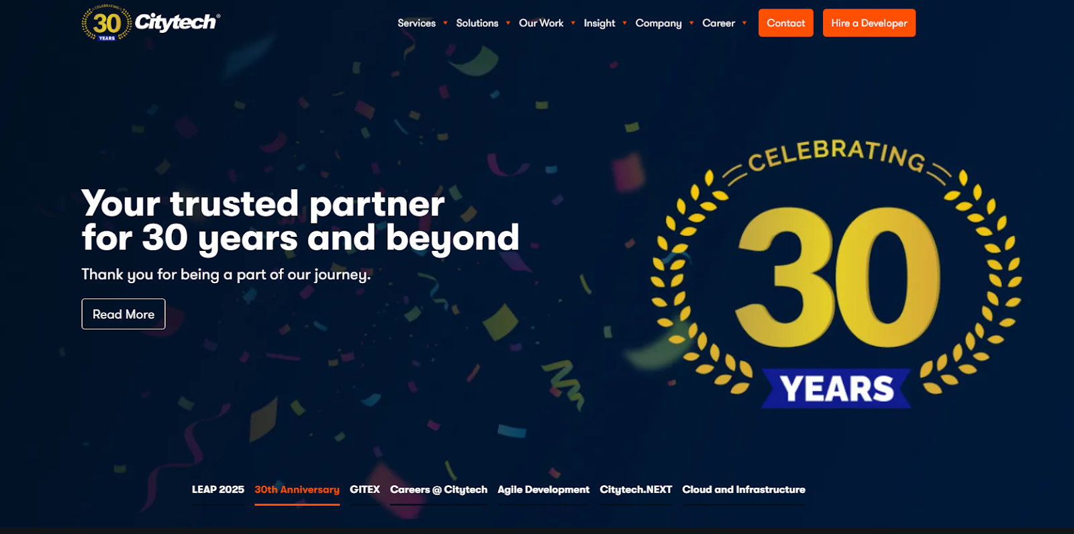Click the Hire a Developer button
The width and height of the screenshot is (1074, 534).
click(869, 23)
